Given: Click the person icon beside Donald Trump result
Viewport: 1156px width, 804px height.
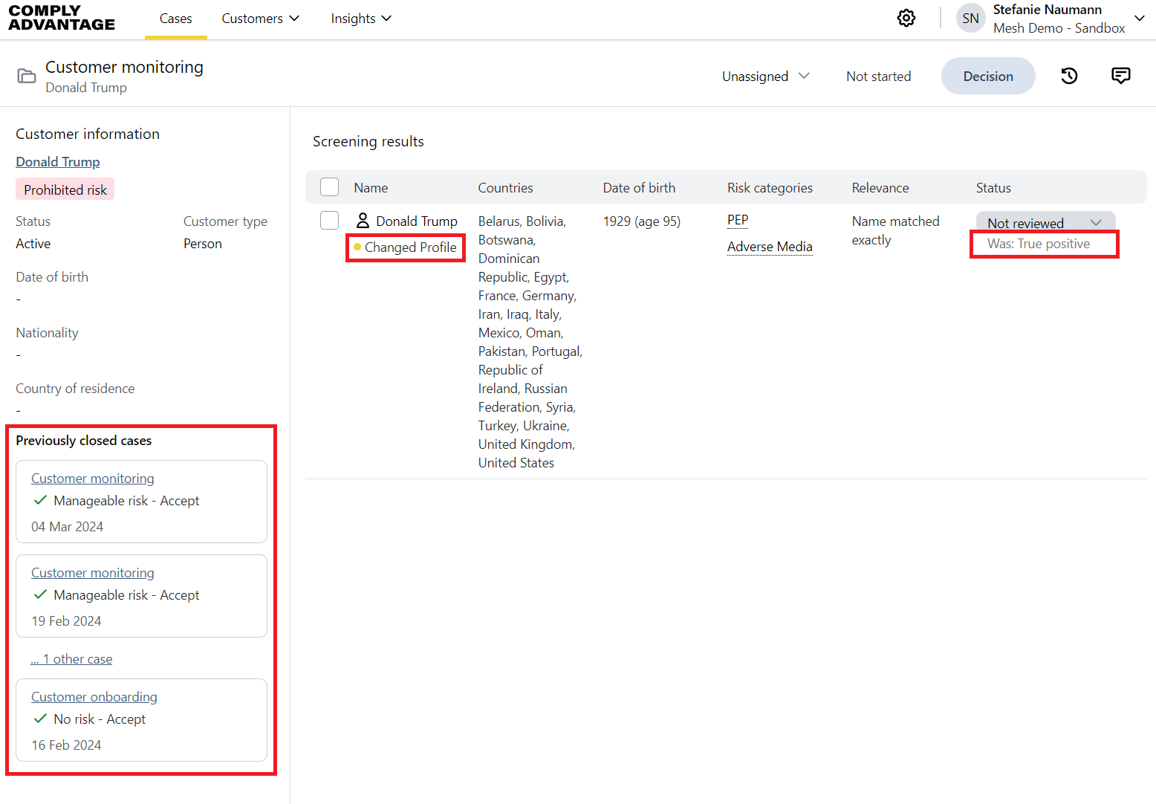Looking at the screenshot, I should pos(363,221).
